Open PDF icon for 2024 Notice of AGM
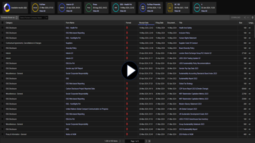 [127, 134]
